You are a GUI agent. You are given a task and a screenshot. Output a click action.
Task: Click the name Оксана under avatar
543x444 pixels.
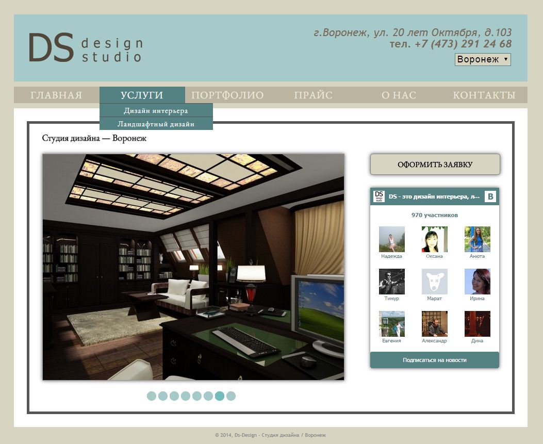434,256
